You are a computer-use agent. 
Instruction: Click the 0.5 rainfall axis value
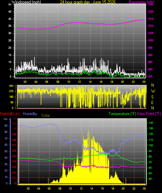point(14,156)
